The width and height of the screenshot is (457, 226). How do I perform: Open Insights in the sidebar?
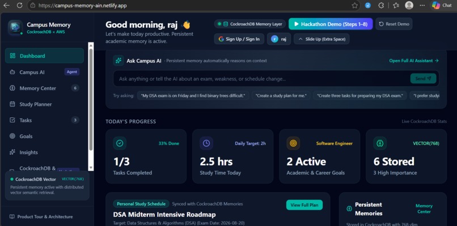[44, 152]
